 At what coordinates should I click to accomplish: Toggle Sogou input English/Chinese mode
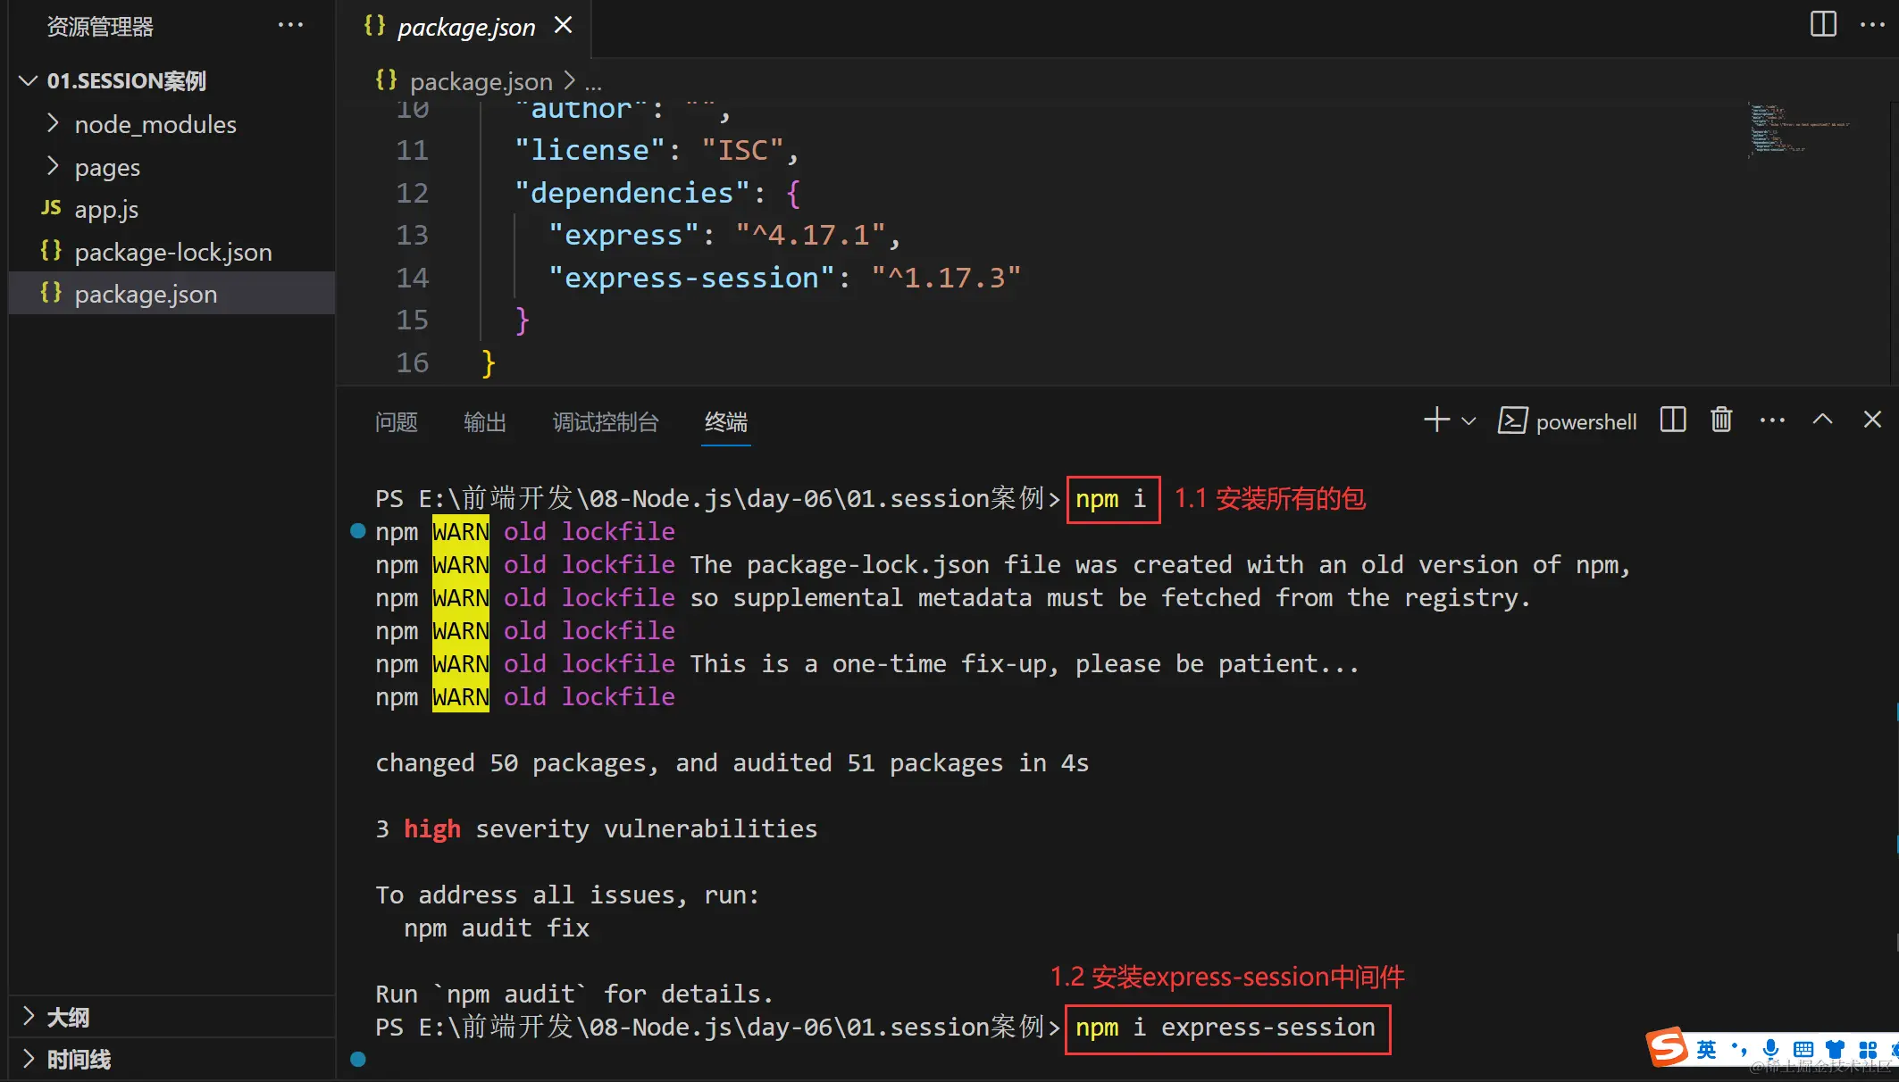pos(1706,1050)
